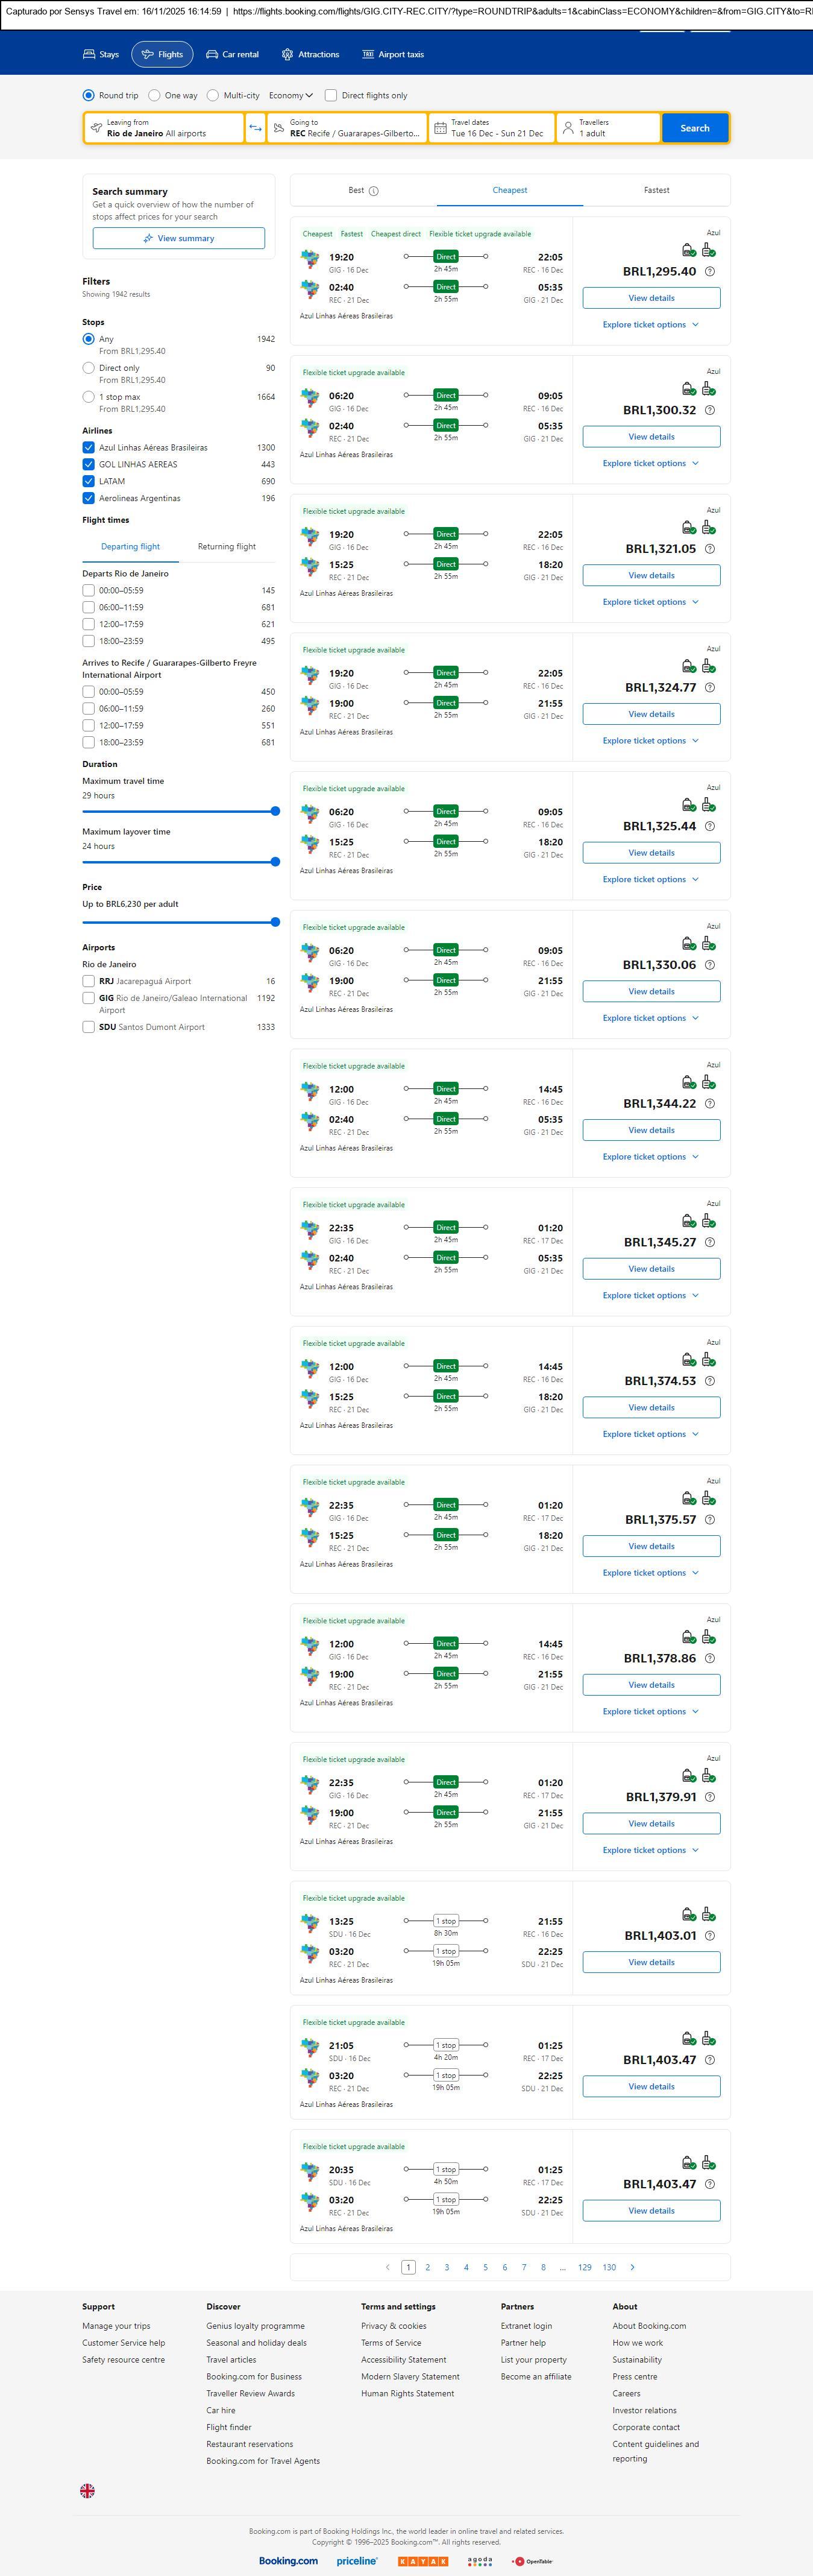Image resolution: width=813 pixels, height=2576 pixels.
Task: Select the One way radio button
Action: [x=154, y=96]
